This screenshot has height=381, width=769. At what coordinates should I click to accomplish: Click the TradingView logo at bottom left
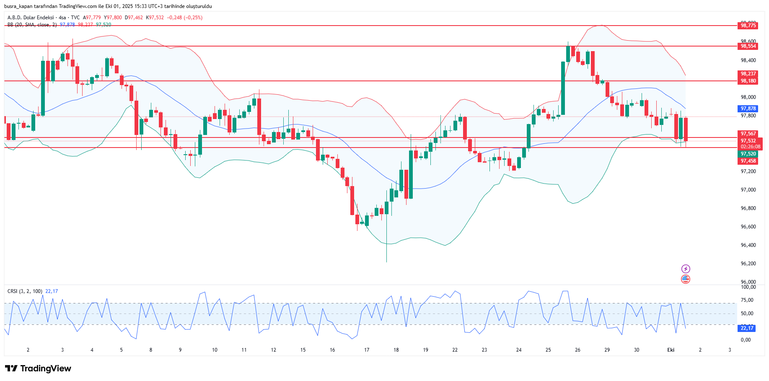[x=38, y=368]
